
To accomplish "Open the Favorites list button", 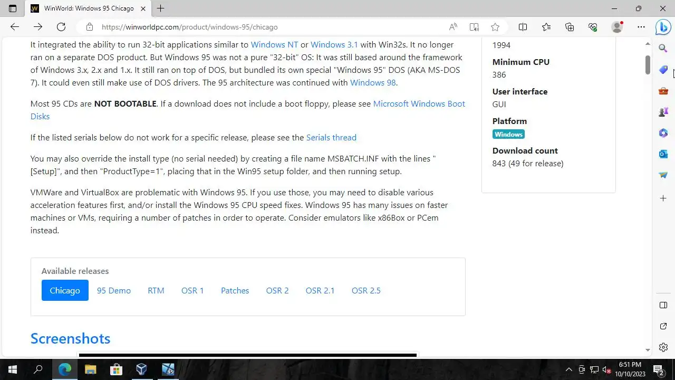I will point(546,27).
